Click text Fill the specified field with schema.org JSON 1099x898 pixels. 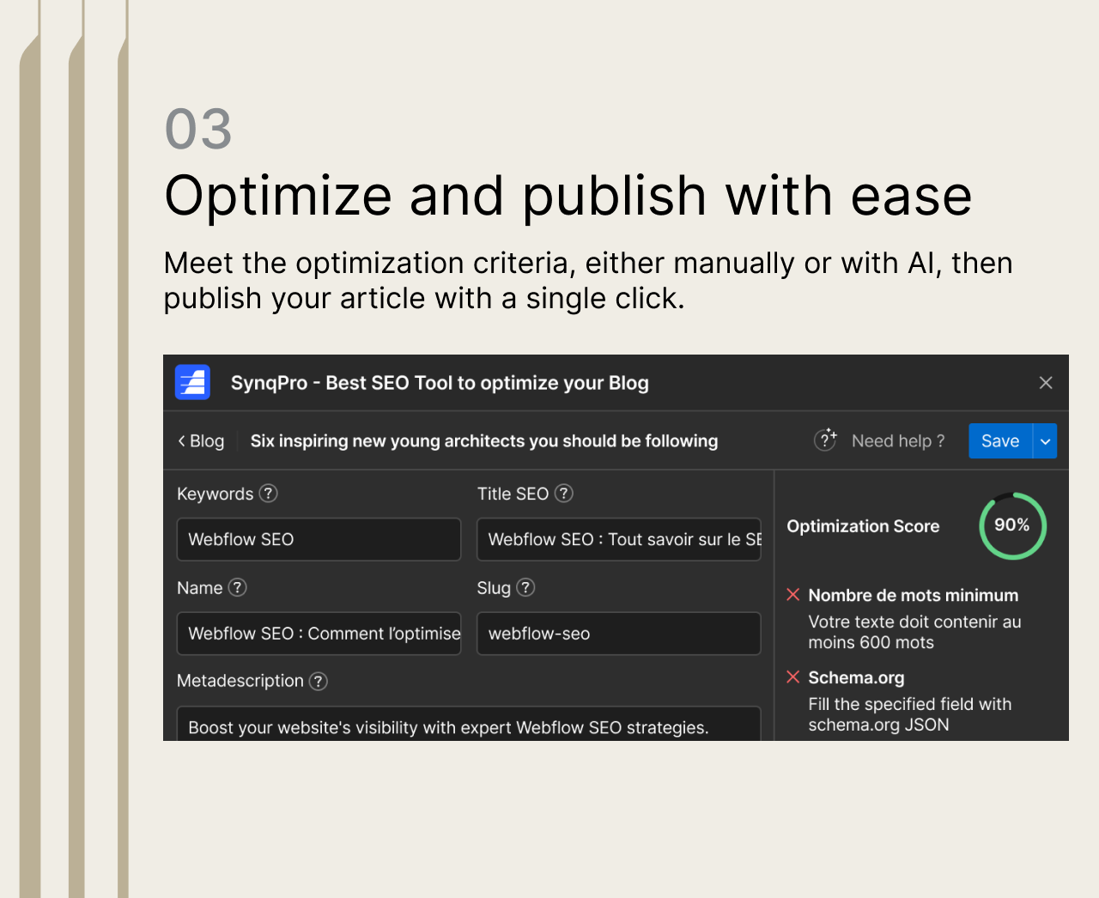[909, 714]
